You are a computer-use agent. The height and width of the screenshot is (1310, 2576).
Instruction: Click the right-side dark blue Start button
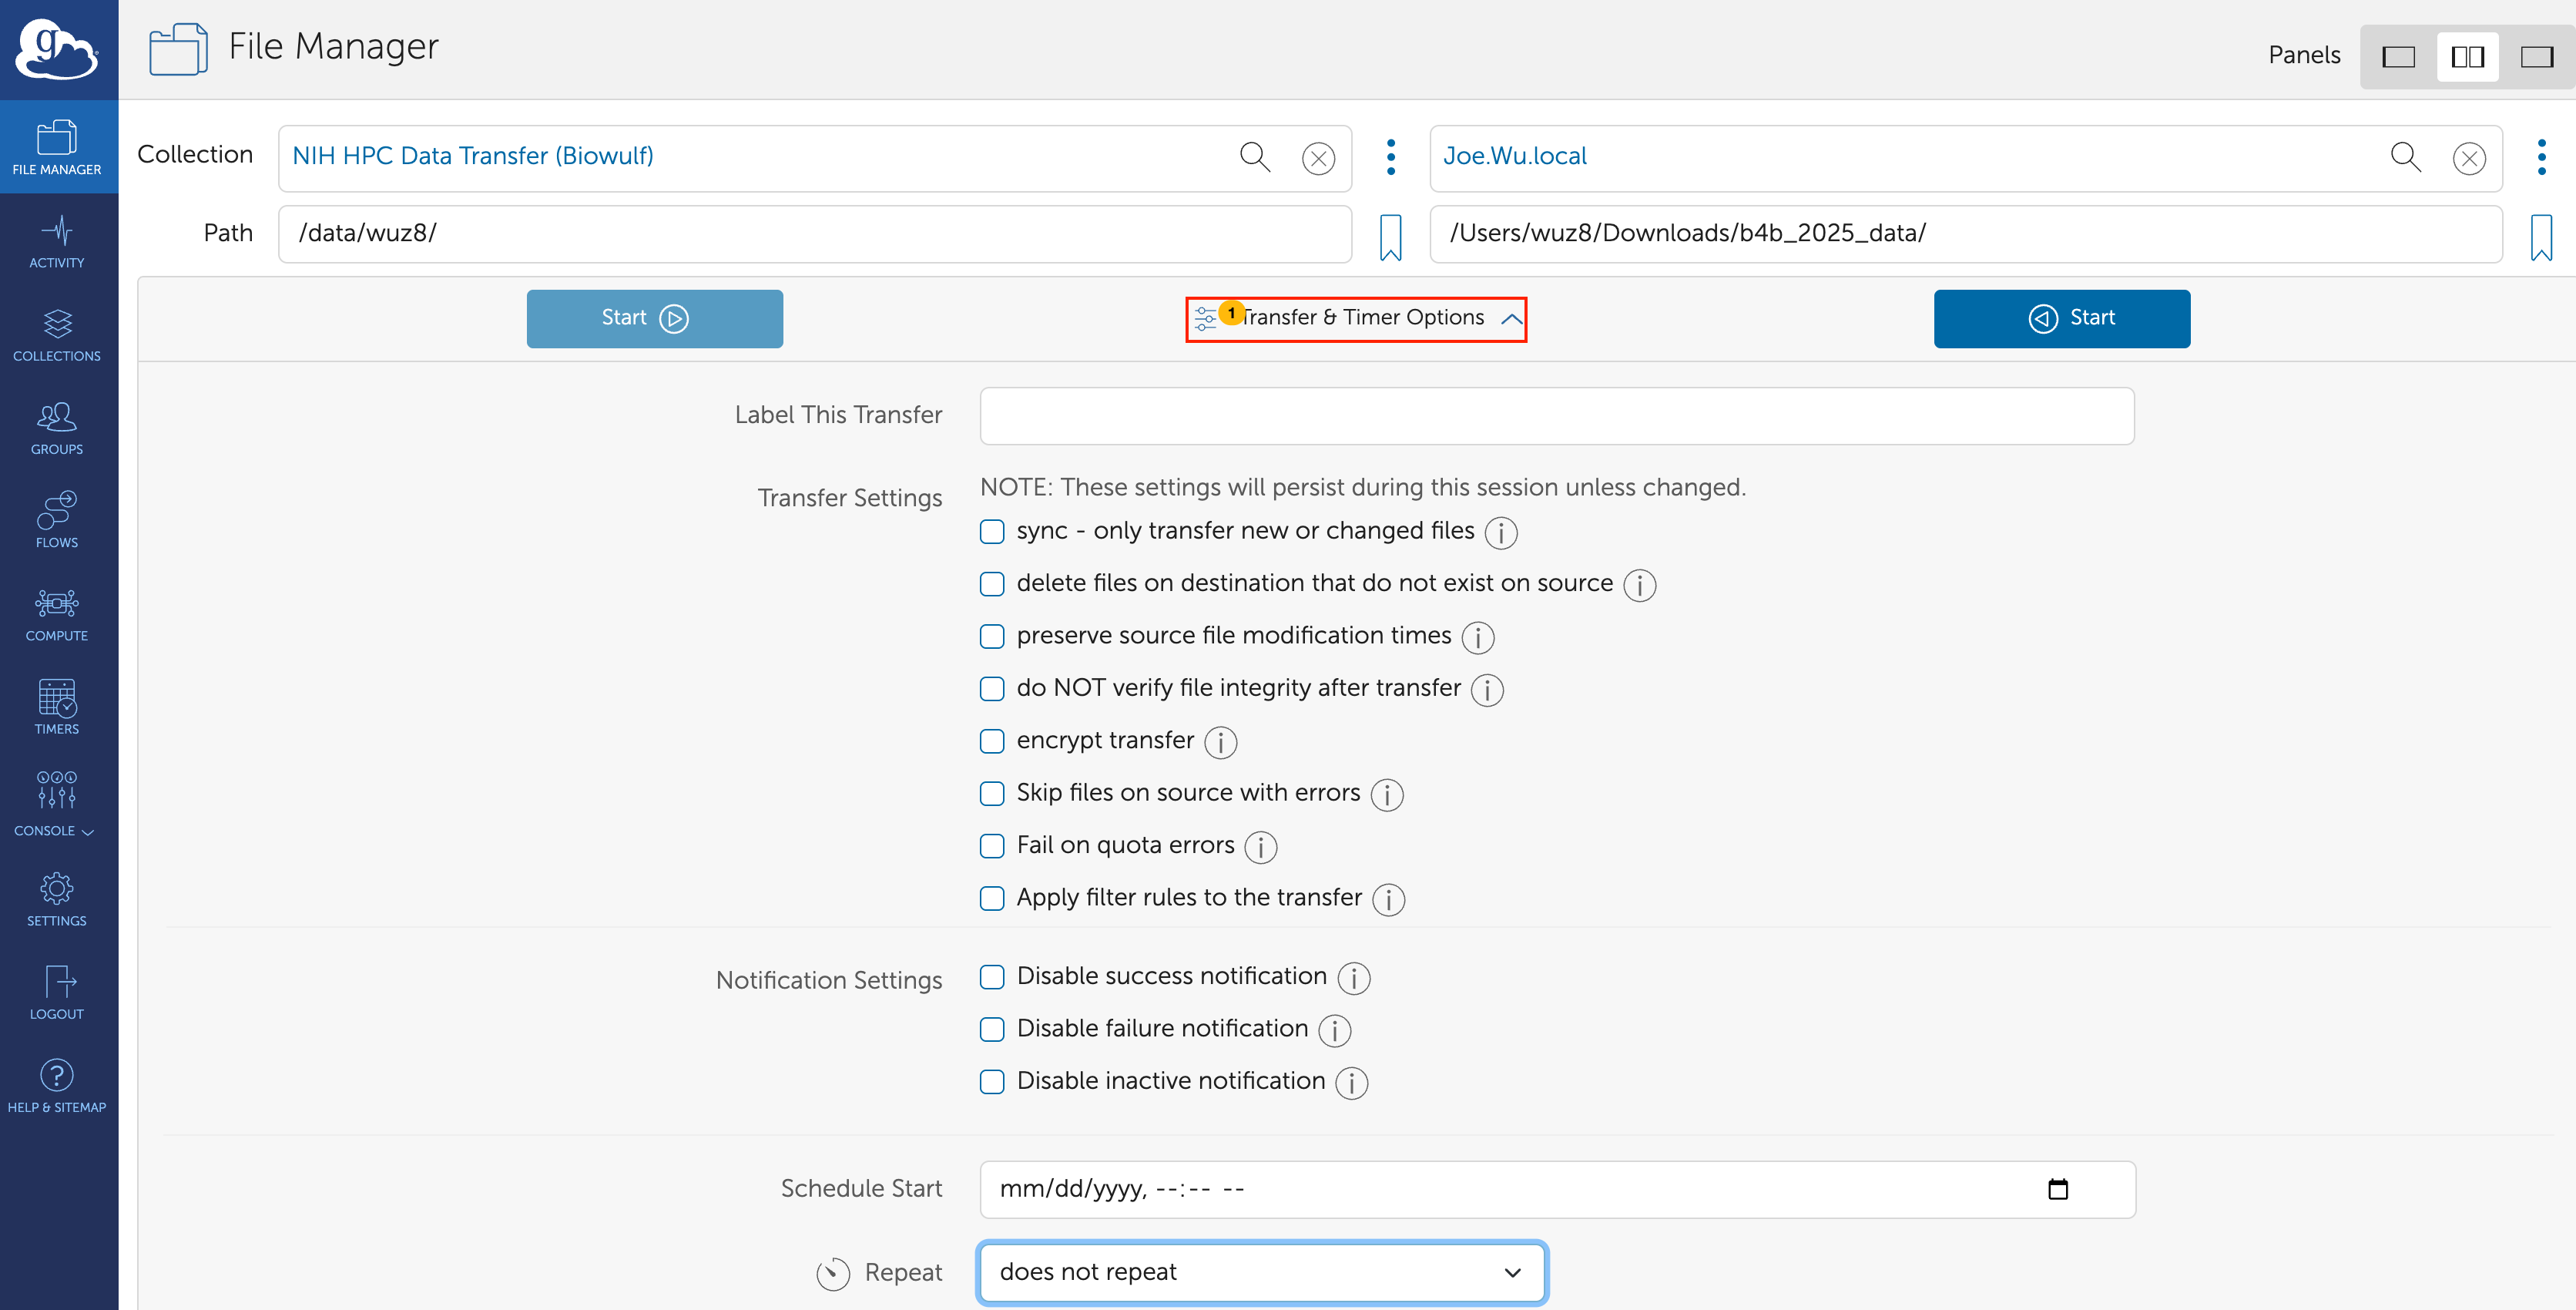tap(2061, 318)
